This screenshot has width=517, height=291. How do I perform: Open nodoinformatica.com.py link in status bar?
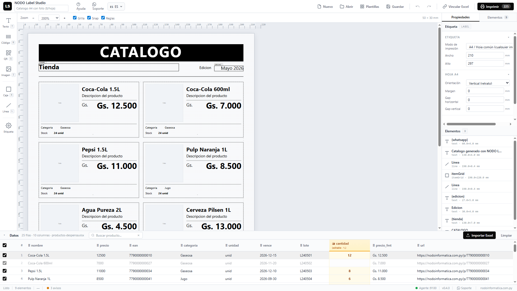tap(496, 288)
